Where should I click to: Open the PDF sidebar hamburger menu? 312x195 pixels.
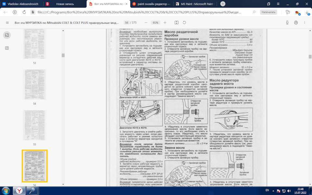tap(7, 23)
